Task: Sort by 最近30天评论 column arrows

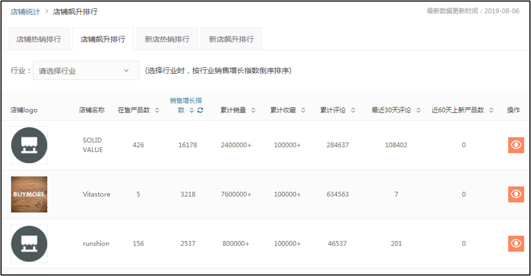Action: click(x=418, y=110)
